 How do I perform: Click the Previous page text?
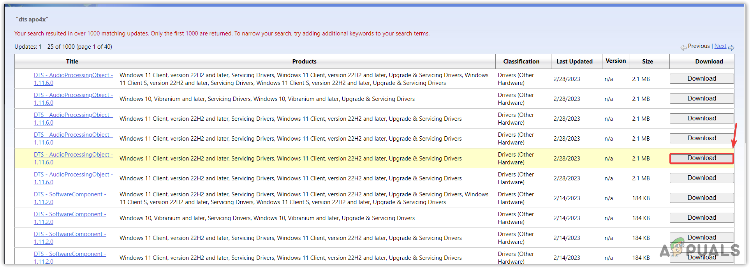[699, 46]
